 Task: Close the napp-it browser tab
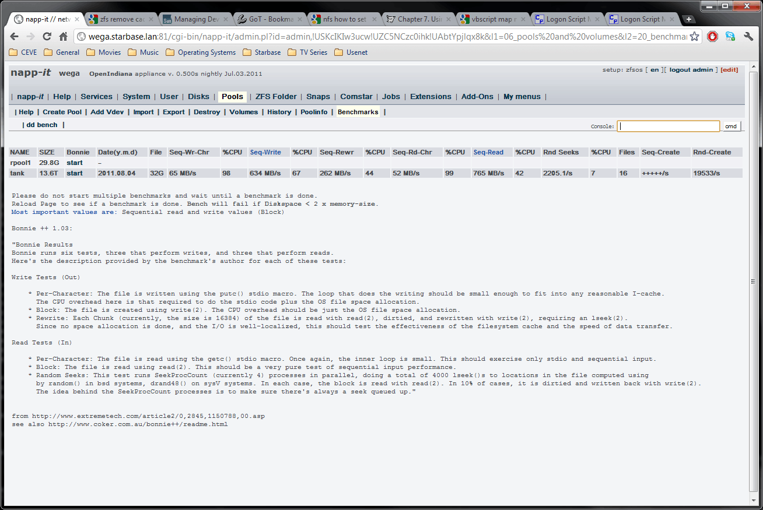[x=77, y=19]
